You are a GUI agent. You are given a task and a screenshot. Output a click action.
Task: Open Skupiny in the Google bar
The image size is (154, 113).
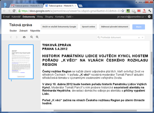[x=49, y=17]
